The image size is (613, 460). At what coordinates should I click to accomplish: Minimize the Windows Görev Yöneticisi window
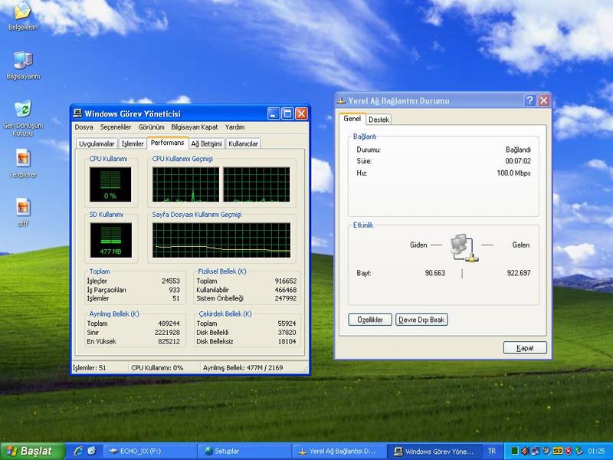[274, 113]
